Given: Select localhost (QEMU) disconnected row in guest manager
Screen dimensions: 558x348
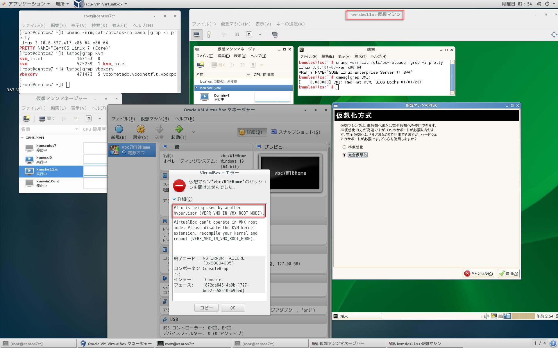Looking at the screenshot, I should tap(243, 81).
